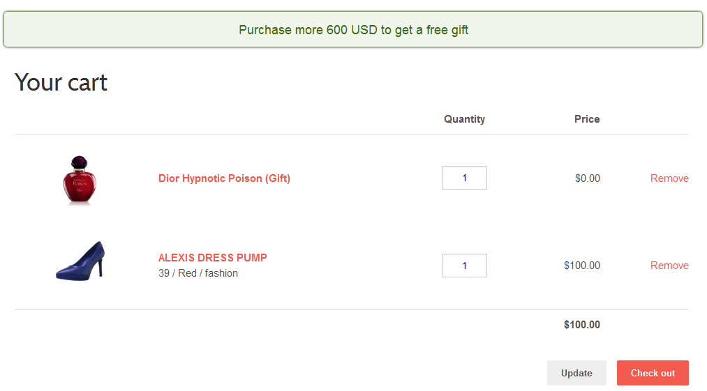This screenshot has width=707, height=391.
Task: Click the green free gift promotion banner
Action: pyautogui.click(x=353, y=30)
